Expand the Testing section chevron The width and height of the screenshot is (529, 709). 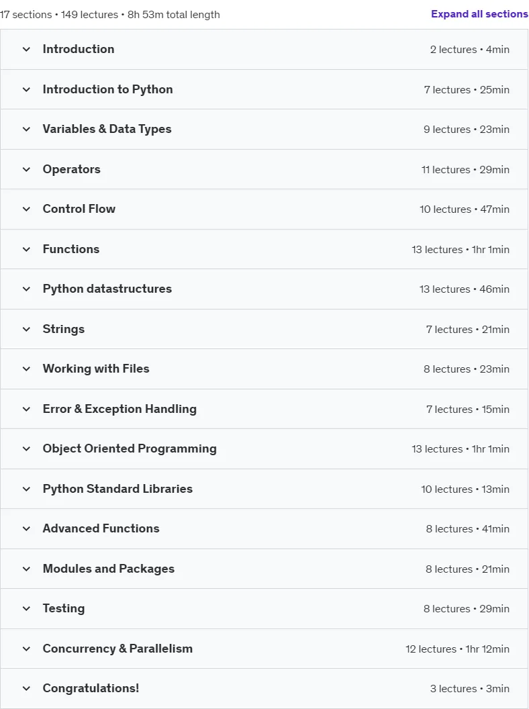pyautogui.click(x=26, y=608)
